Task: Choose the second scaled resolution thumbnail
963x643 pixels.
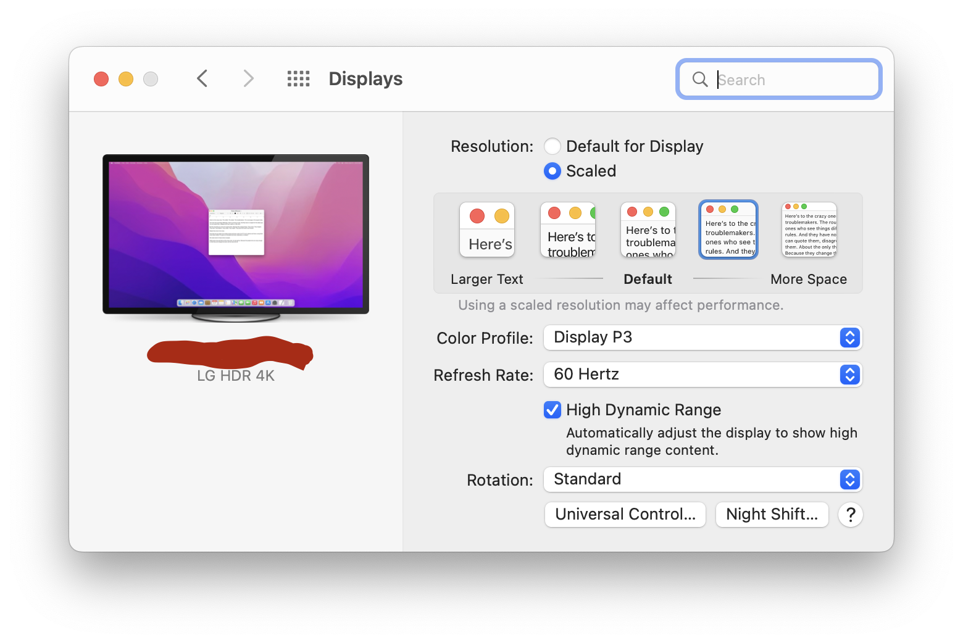Action: point(568,230)
